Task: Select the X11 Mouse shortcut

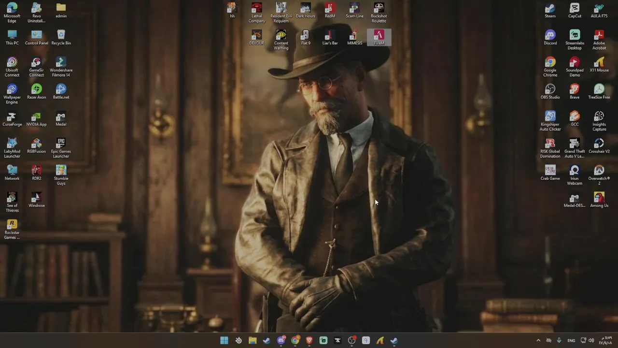Action: (599, 64)
